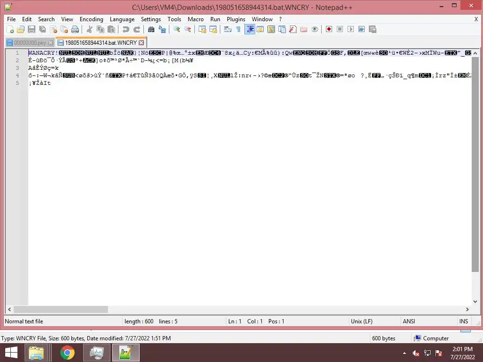Open the Encoding menu
The height and width of the screenshot is (362, 483).
point(92,19)
